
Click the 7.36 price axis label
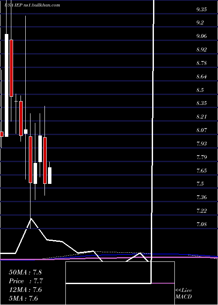coord(201,197)
